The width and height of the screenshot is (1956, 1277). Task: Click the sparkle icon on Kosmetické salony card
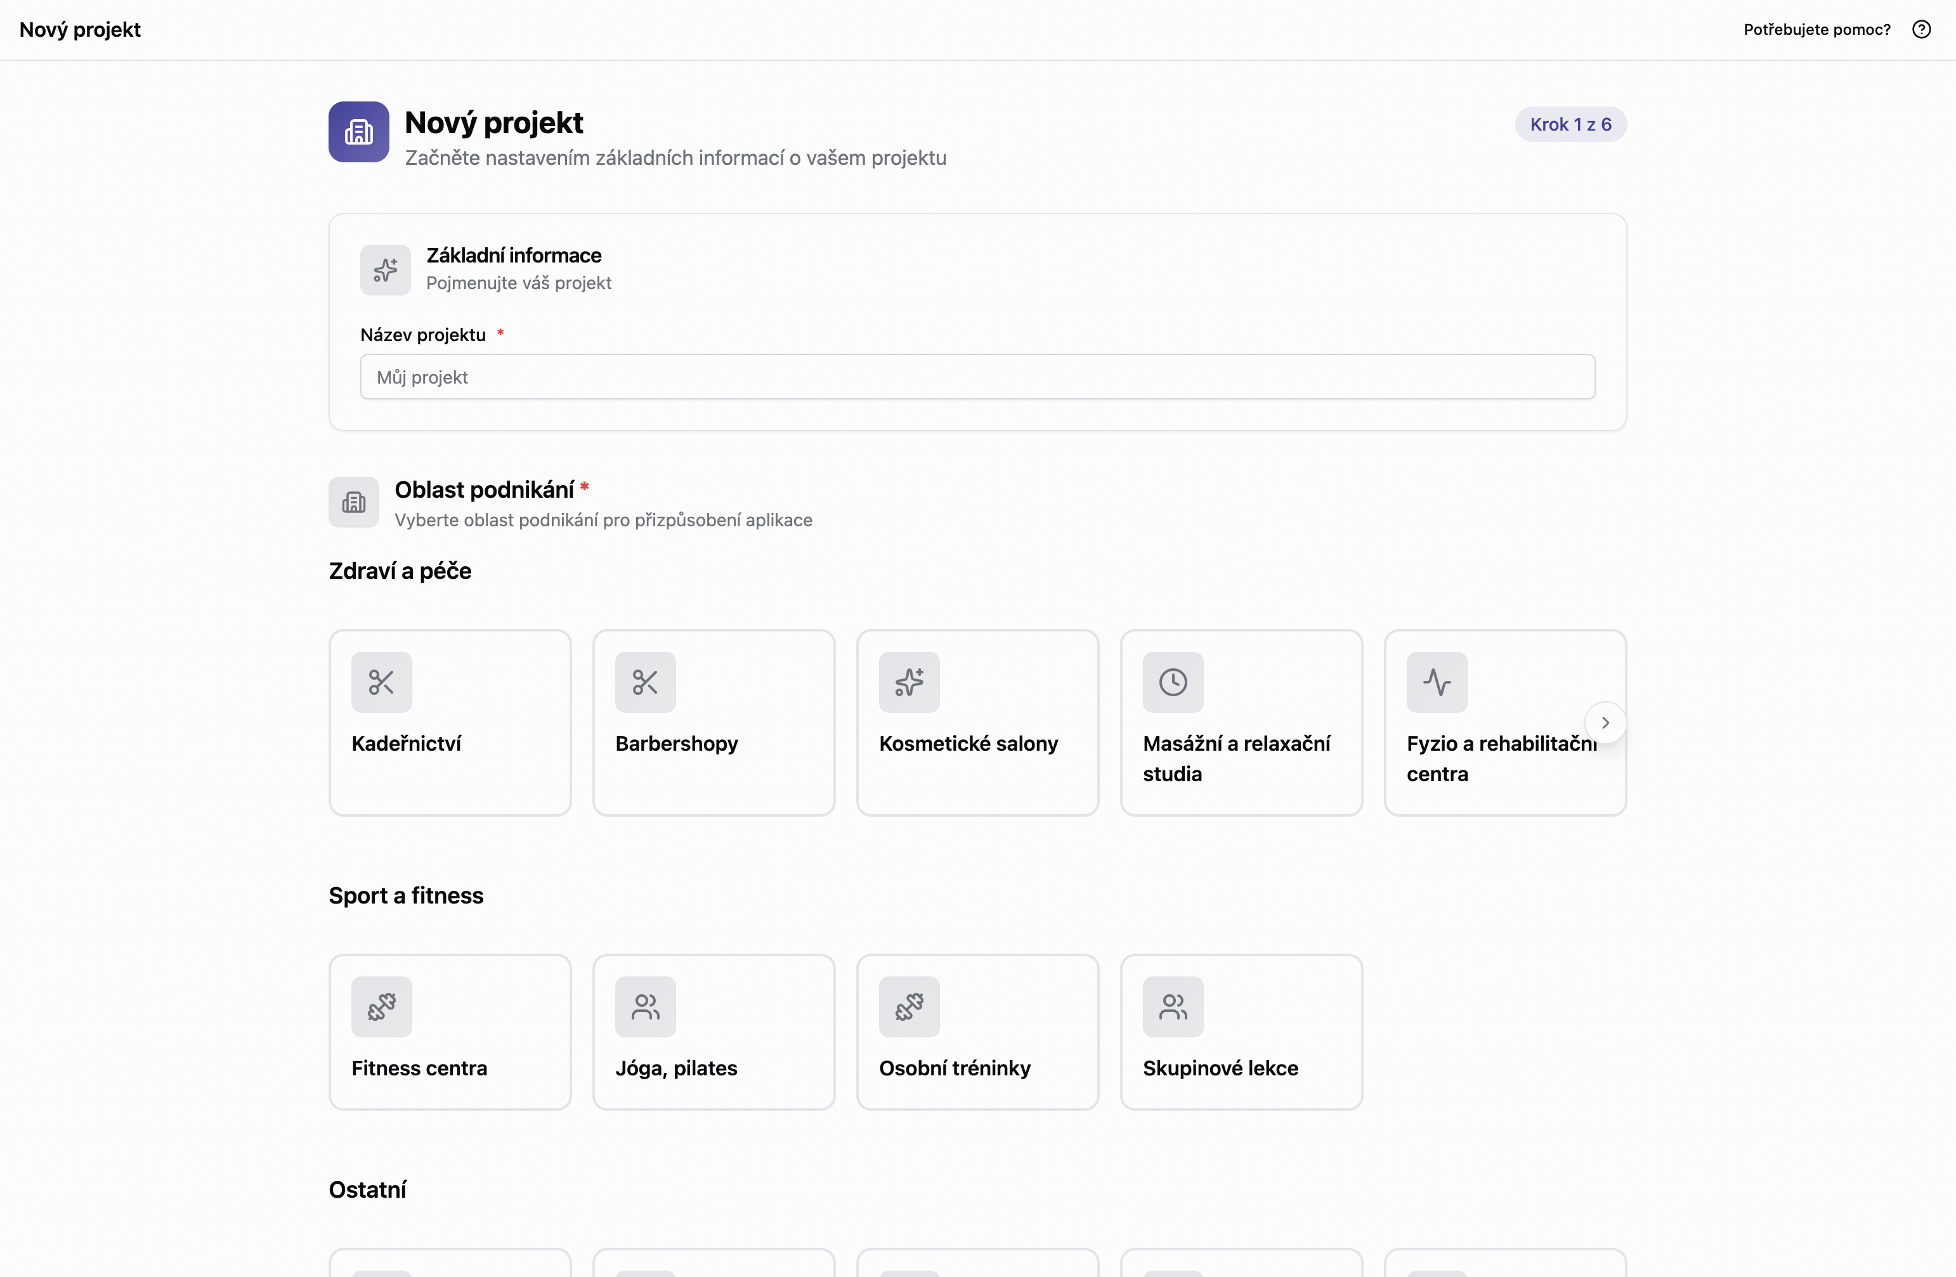[x=909, y=682]
